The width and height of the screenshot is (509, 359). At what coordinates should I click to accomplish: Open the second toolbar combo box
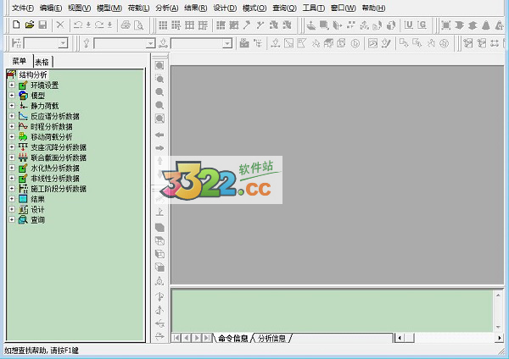click(x=150, y=43)
